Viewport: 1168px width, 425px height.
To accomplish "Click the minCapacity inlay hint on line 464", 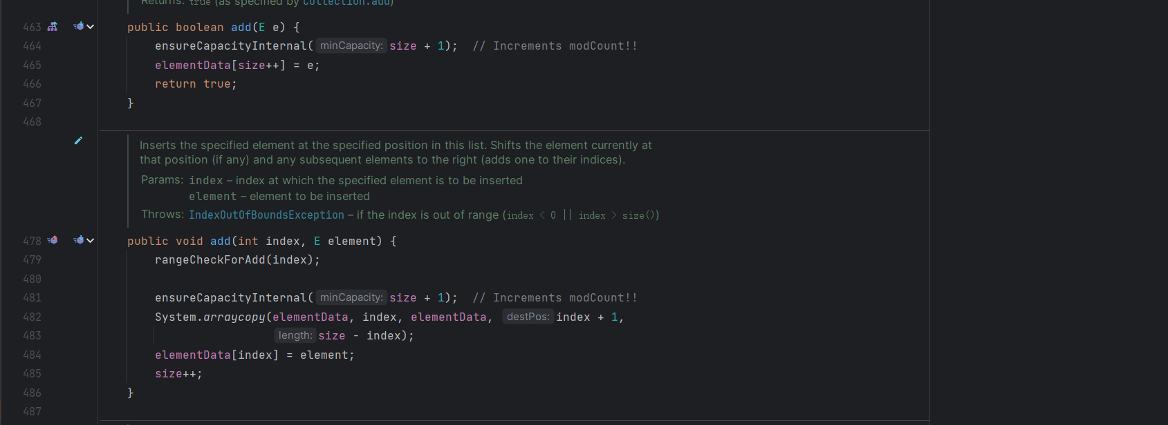I will pyautogui.click(x=351, y=46).
